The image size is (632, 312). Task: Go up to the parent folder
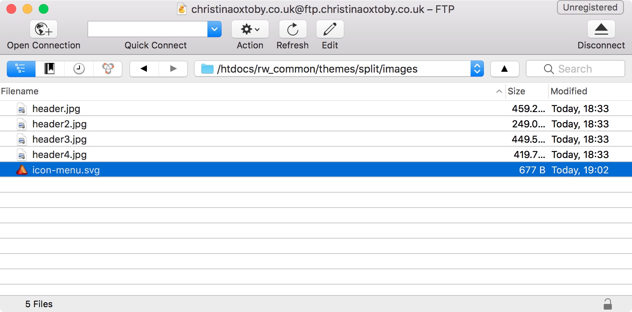504,69
